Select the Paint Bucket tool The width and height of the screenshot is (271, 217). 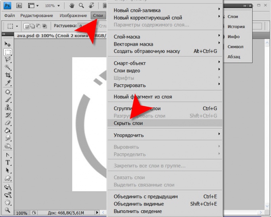pyautogui.click(x=8, y=131)
